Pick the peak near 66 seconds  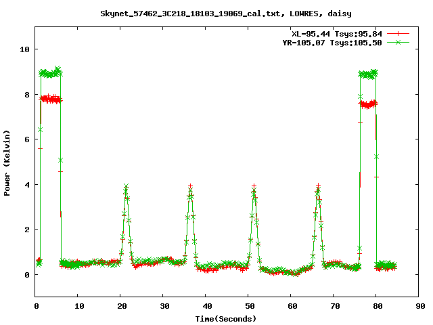[x=318, y=186]
